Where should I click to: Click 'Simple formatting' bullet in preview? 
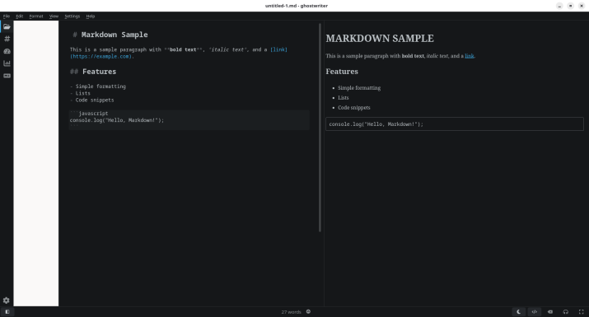point(359,88)
